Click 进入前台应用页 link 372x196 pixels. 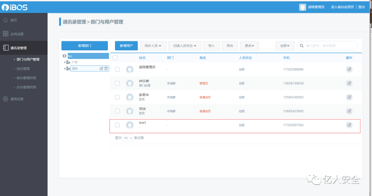(342, 7)
